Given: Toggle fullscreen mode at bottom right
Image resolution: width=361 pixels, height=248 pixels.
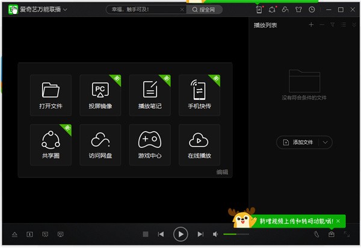Looking at the screenshot, I should [x=347, y=234].
